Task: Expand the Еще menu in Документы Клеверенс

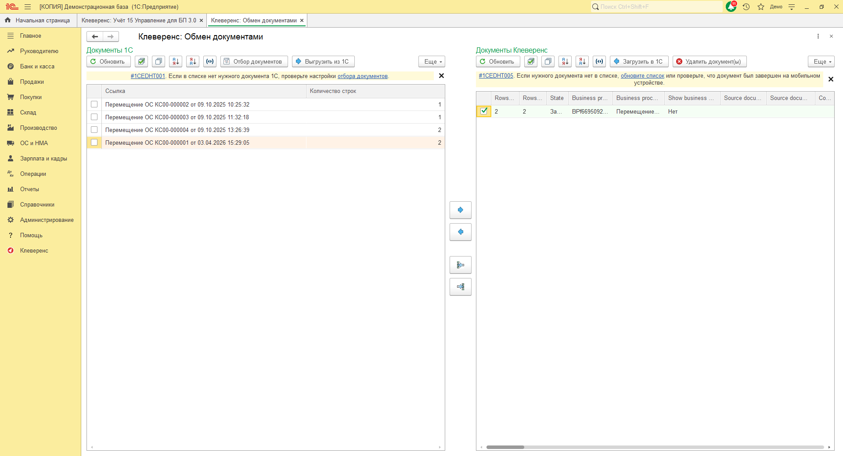Action: (821, 61)
